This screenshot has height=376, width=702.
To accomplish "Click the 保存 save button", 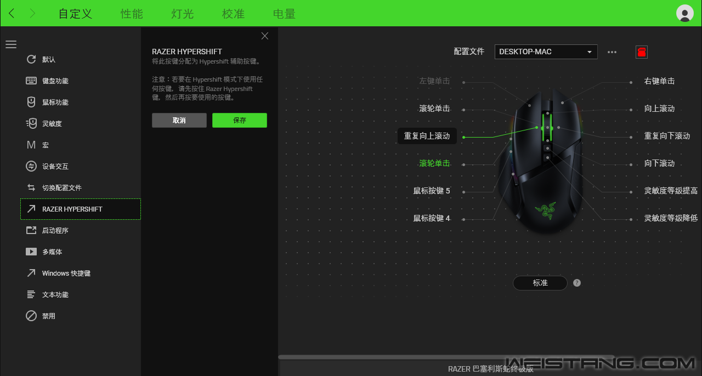I will tap(239, 120).
